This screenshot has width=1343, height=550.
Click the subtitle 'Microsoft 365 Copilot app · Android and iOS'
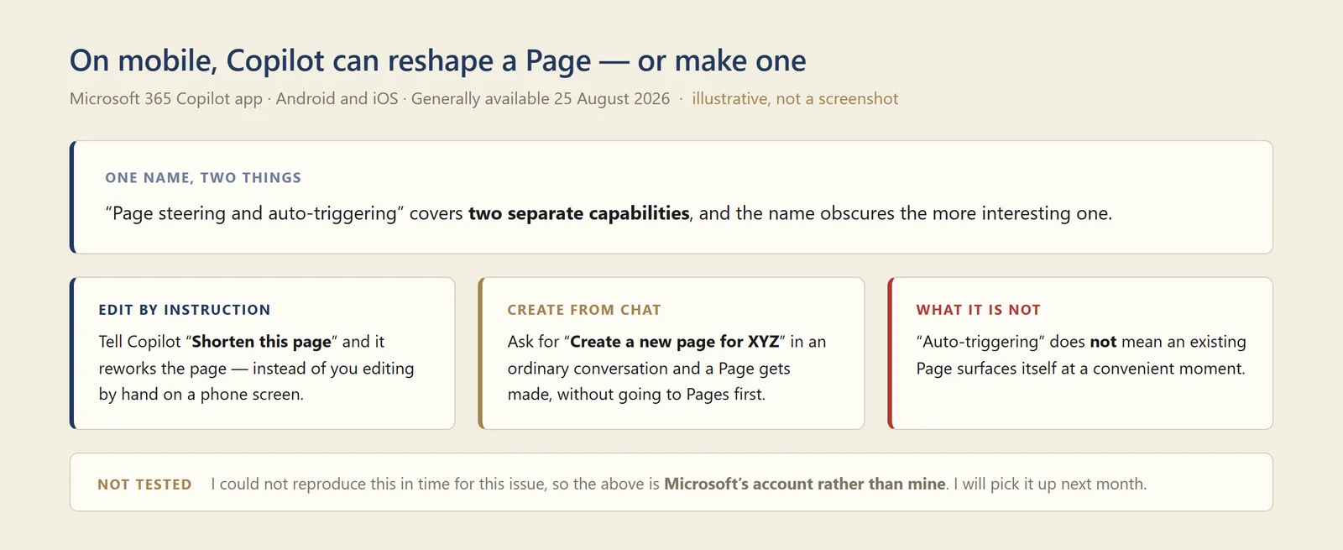point(233,99)
